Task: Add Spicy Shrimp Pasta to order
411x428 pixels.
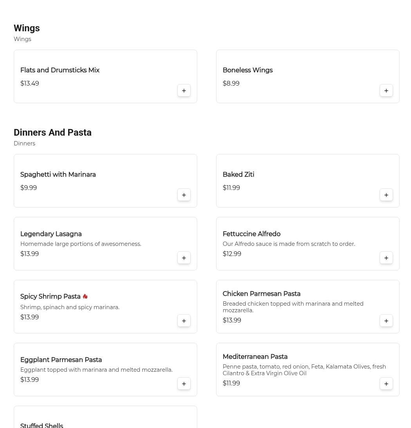Action: coord(184,321)
